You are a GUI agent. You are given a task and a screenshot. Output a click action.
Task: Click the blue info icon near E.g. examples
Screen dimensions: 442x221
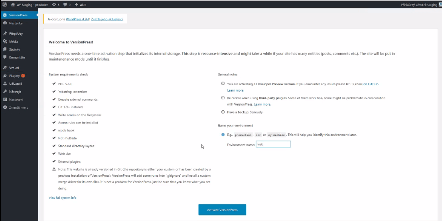tap(223, 135)
